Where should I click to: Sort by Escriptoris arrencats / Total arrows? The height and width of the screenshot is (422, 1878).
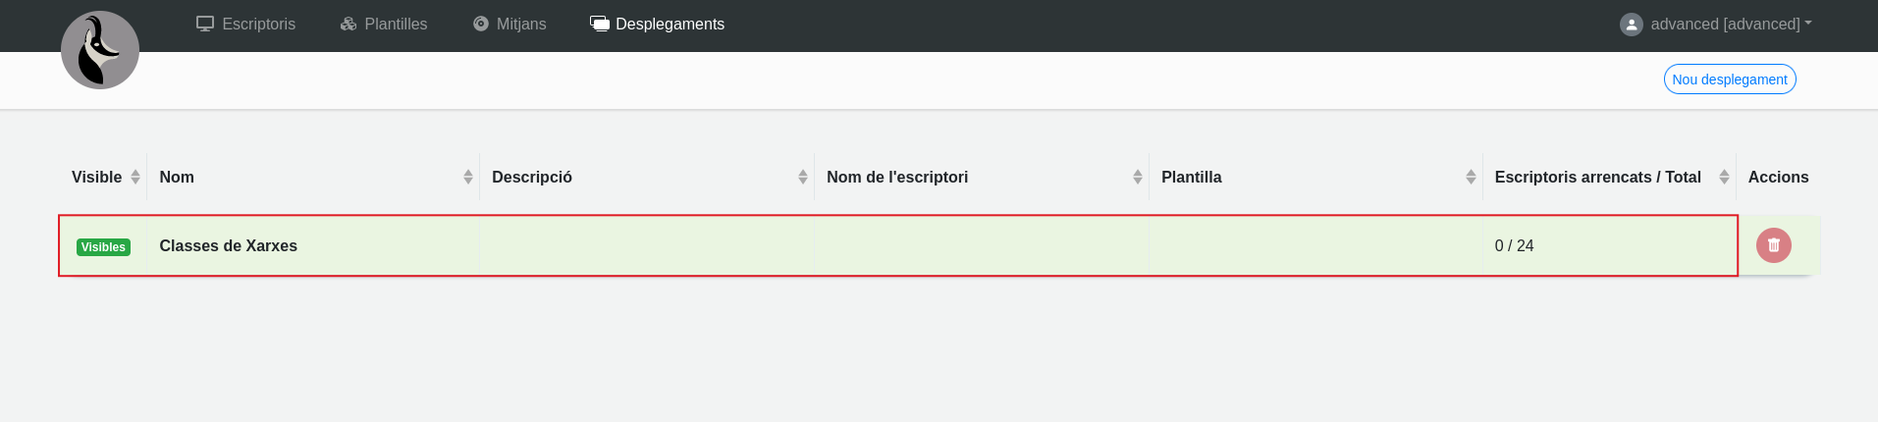1724,177
